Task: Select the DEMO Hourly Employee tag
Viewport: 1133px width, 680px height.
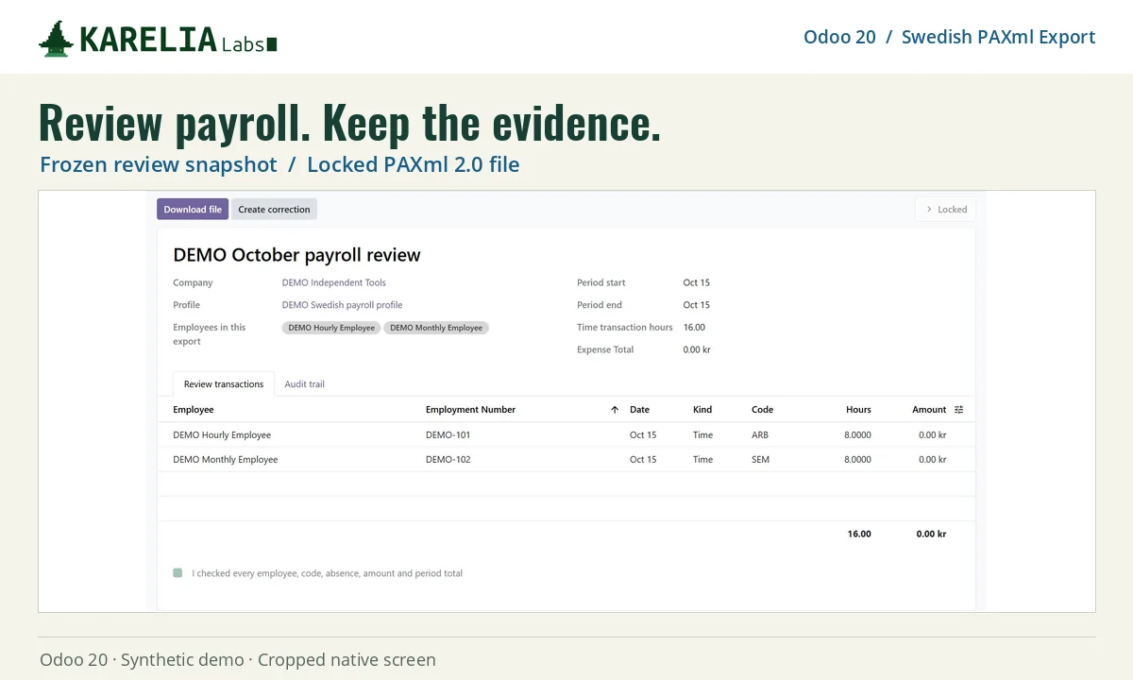Action: pyautogui.click(x=331, y=328)
